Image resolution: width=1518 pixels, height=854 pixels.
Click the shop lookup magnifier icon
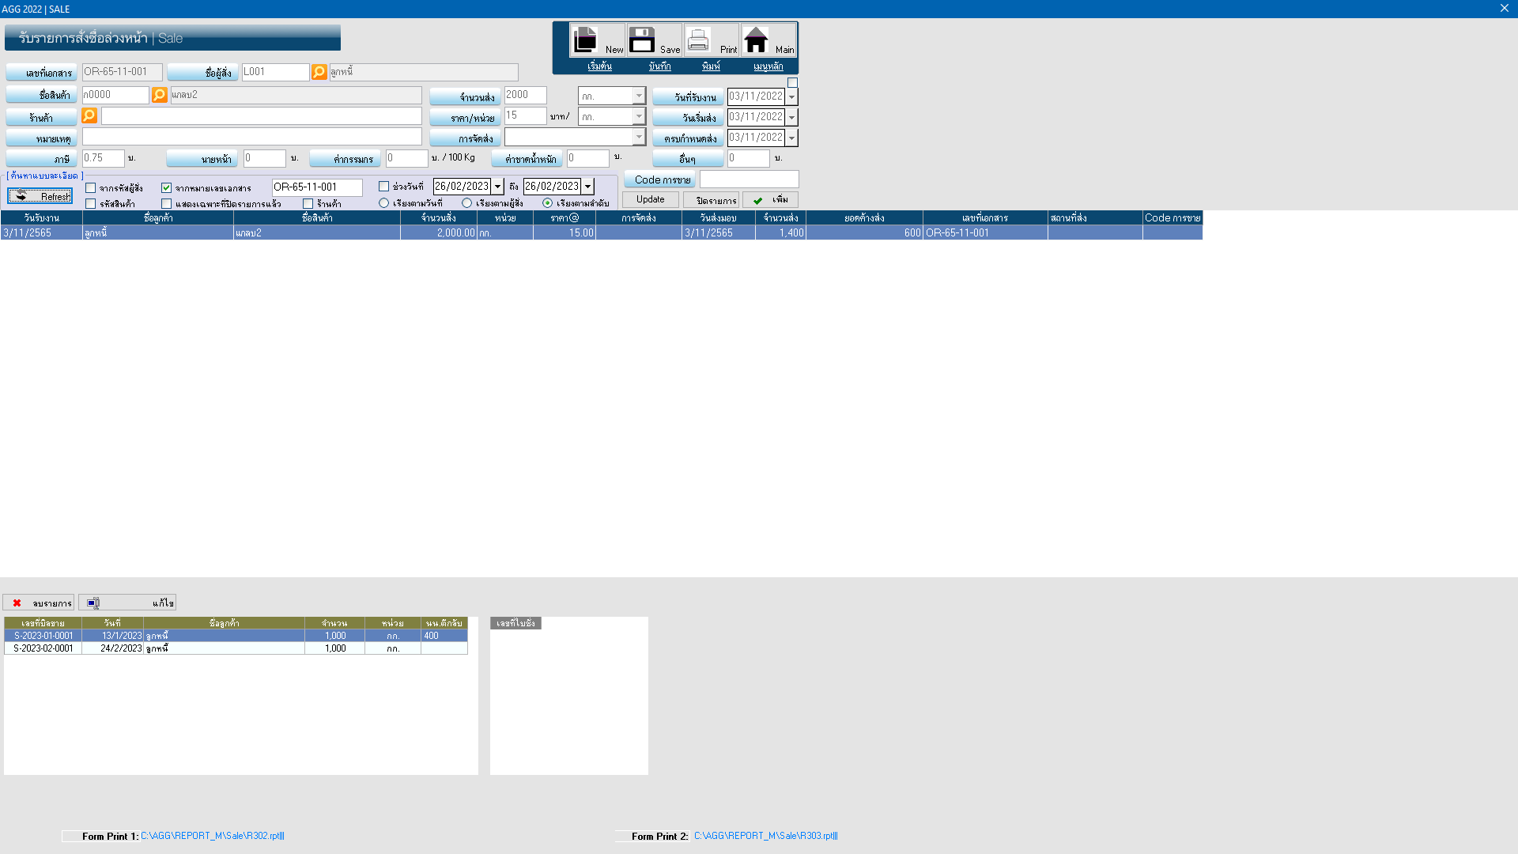(x=90, y=116)
